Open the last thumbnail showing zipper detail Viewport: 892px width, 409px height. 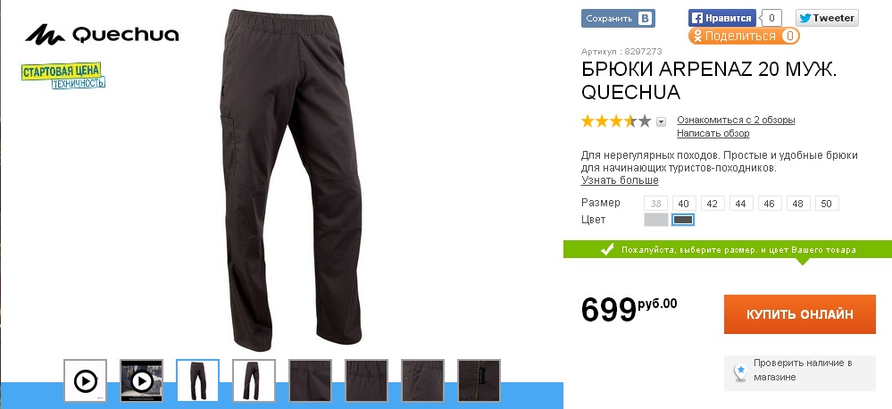[x=479, y=380]
